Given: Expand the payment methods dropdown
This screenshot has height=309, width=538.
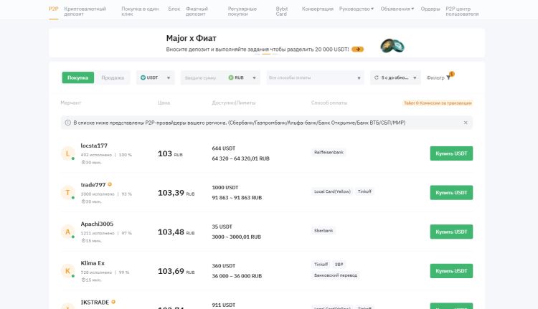Looking at the screenshot, I should [314, 77].
